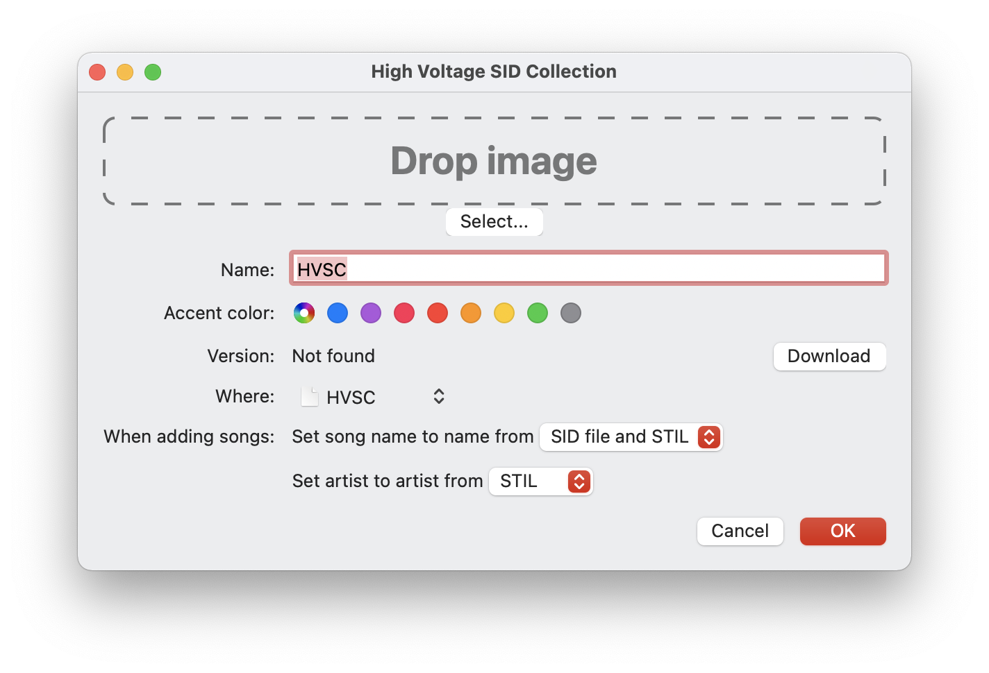The height and width of the screenshot is (673, 989).
Task: Click the Cancel button
Action: click(x=740, y=531)
